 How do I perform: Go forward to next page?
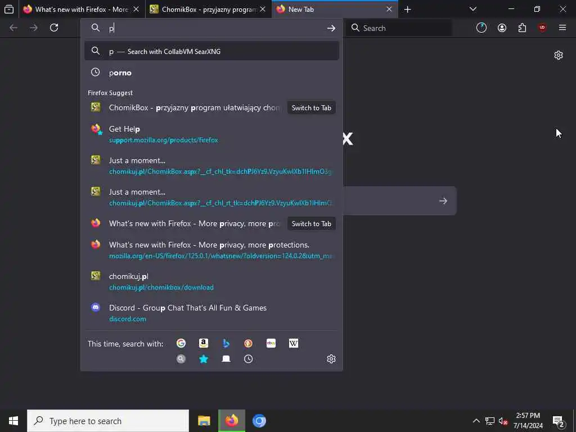(34, 28)
